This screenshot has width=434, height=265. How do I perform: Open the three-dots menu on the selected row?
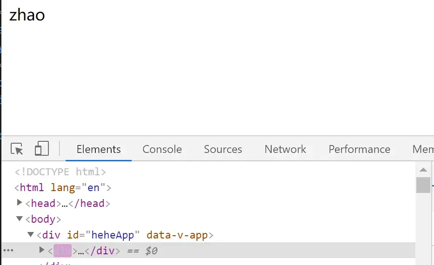click(8, 250)
